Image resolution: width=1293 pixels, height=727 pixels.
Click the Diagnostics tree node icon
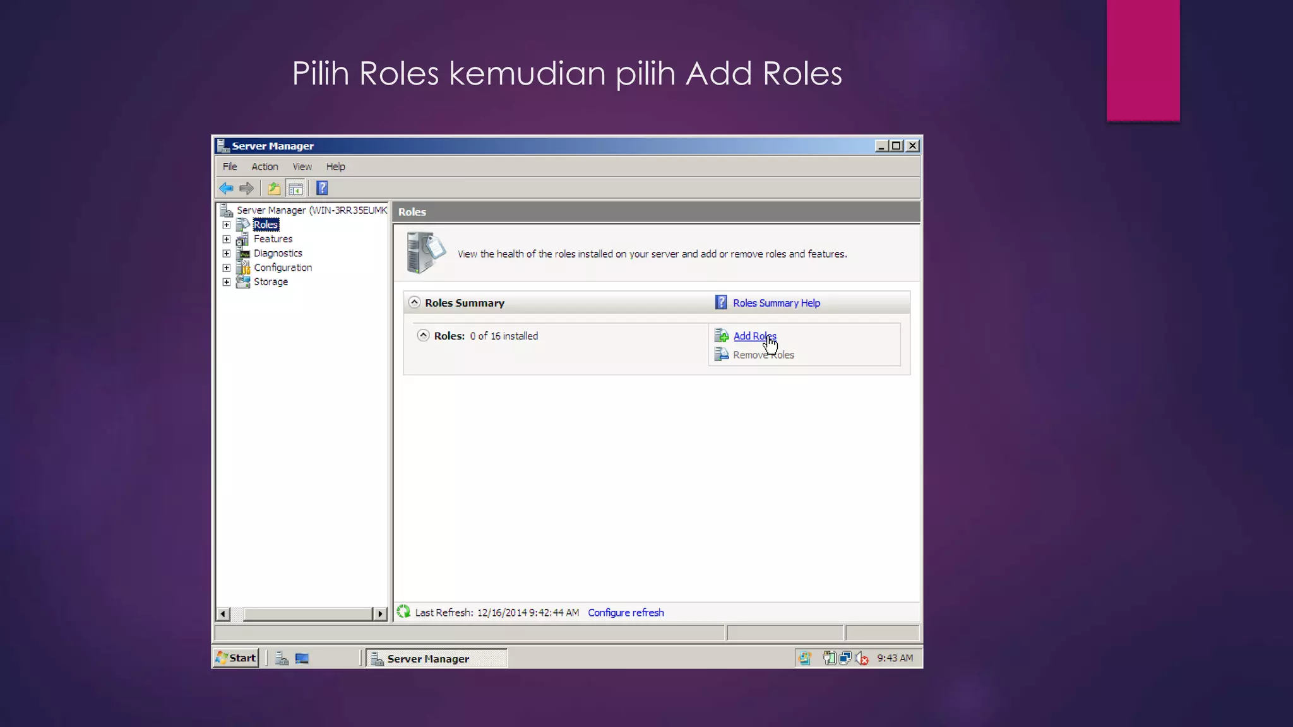243,253
